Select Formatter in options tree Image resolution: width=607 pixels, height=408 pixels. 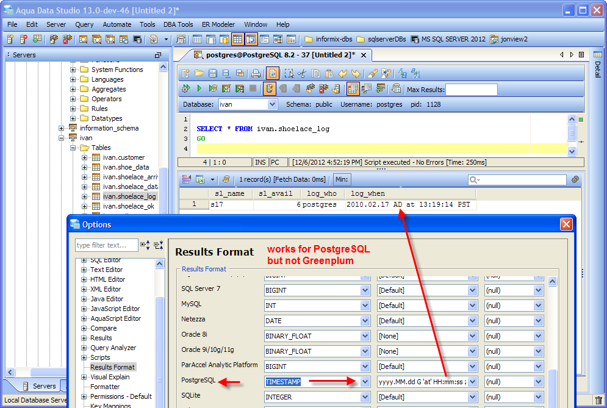pyautogui.click(x=105, y=387)
